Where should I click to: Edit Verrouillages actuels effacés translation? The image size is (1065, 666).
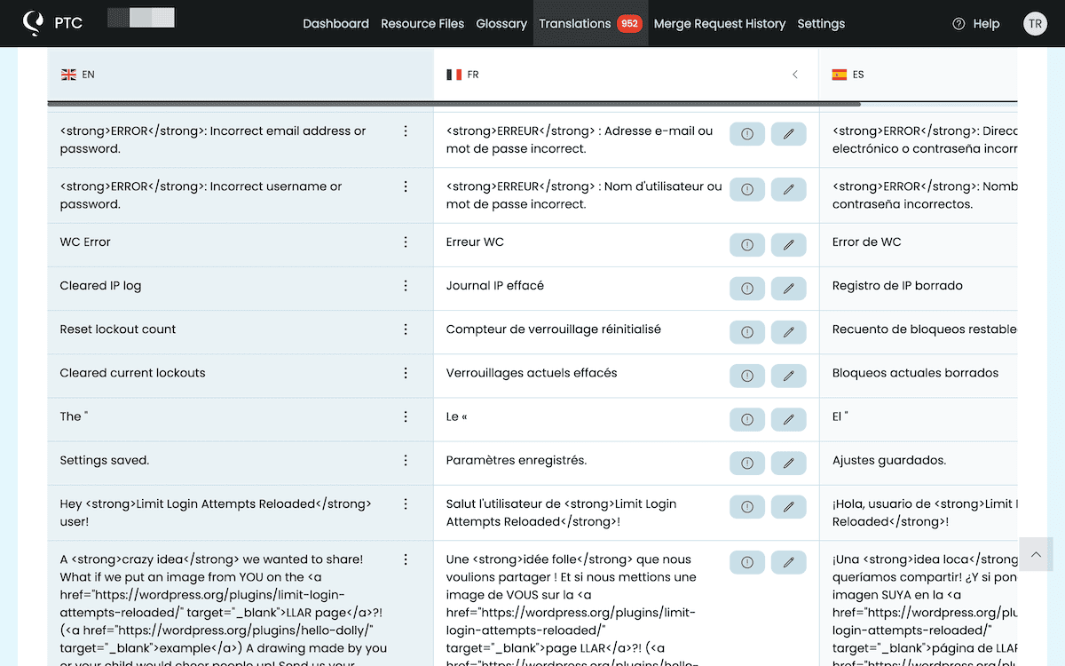(788, 376)
